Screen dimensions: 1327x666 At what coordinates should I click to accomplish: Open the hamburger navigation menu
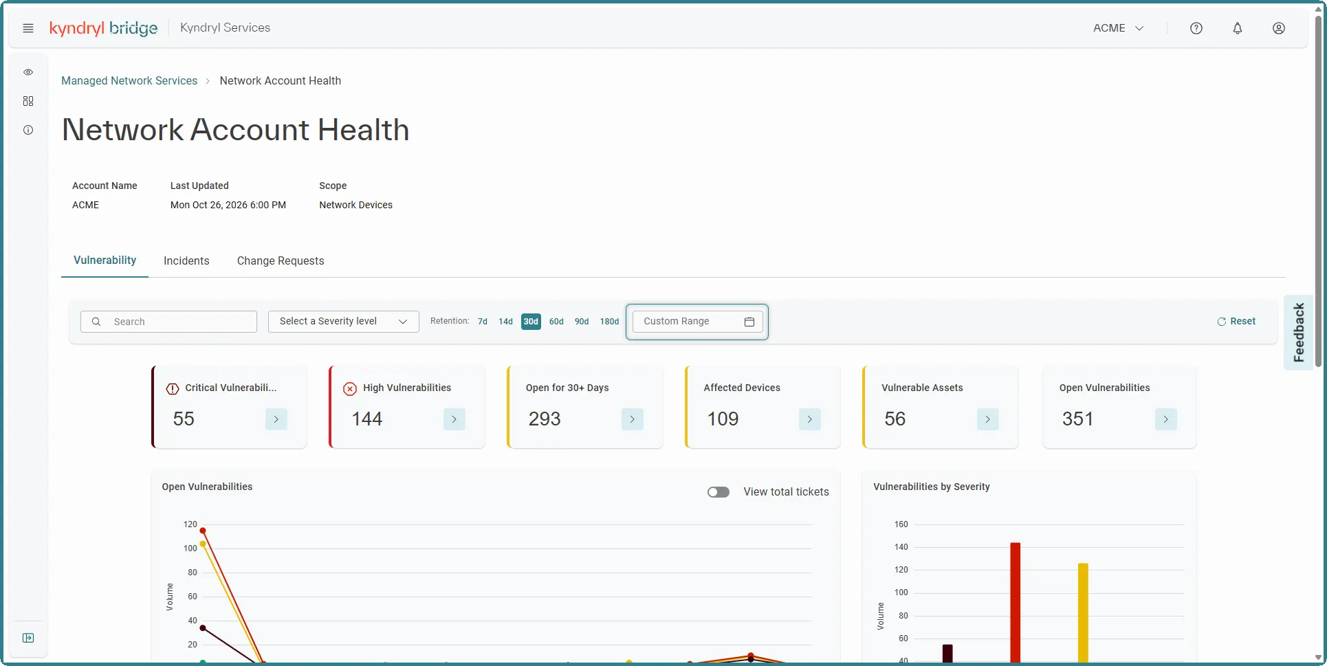pos(28,28)
